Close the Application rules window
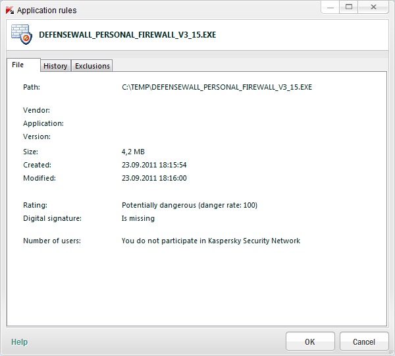Viewport: 395px width, 356px height. click(x=373, y=7)
